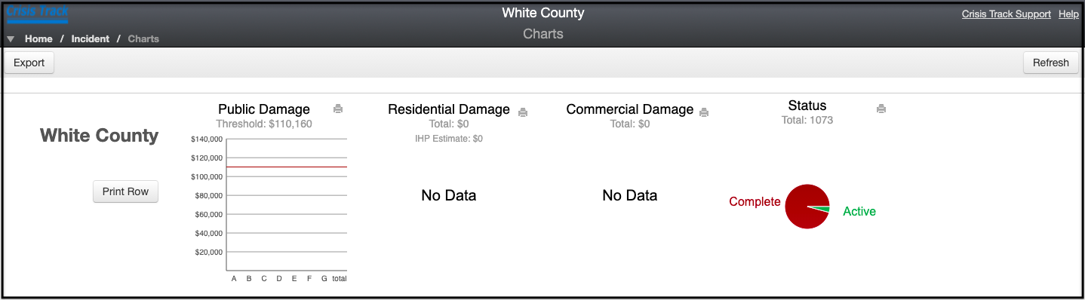The width and height of the screenshot is (1085, 300).
Task: Click the Export button
Action: click(x=29, y=63)
